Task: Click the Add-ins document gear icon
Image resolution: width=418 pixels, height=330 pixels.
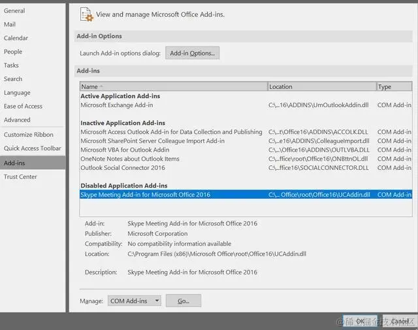Action: (x=87, y=14)
